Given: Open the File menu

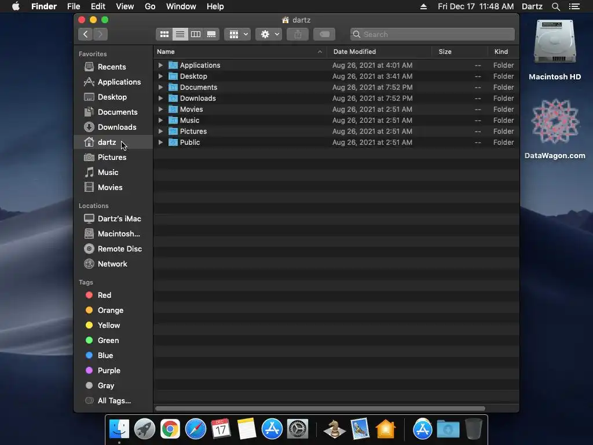Looking at the screenshot, I should (74, 6).
